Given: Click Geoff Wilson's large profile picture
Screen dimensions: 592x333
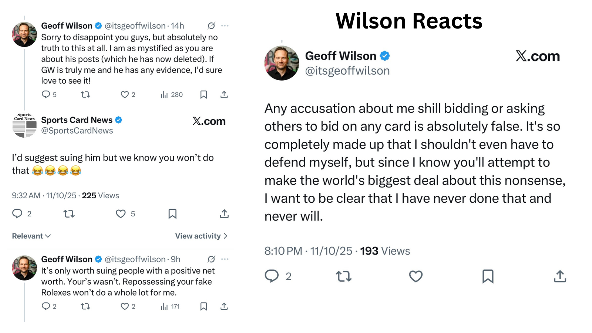Looking at the screenshot, I should click(x=282, y=63).
